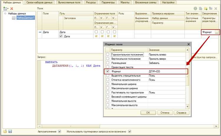
Task: Check Максимальная высота parameter
Action: (108, 105)
